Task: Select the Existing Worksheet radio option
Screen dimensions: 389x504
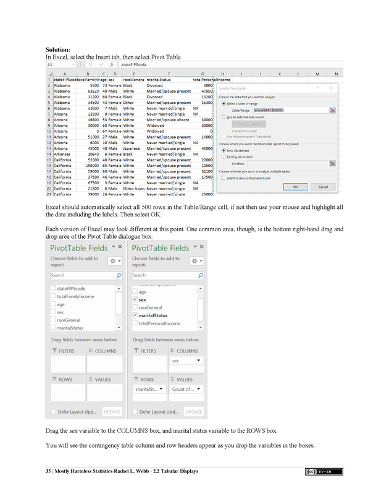Action: (224, 156)
